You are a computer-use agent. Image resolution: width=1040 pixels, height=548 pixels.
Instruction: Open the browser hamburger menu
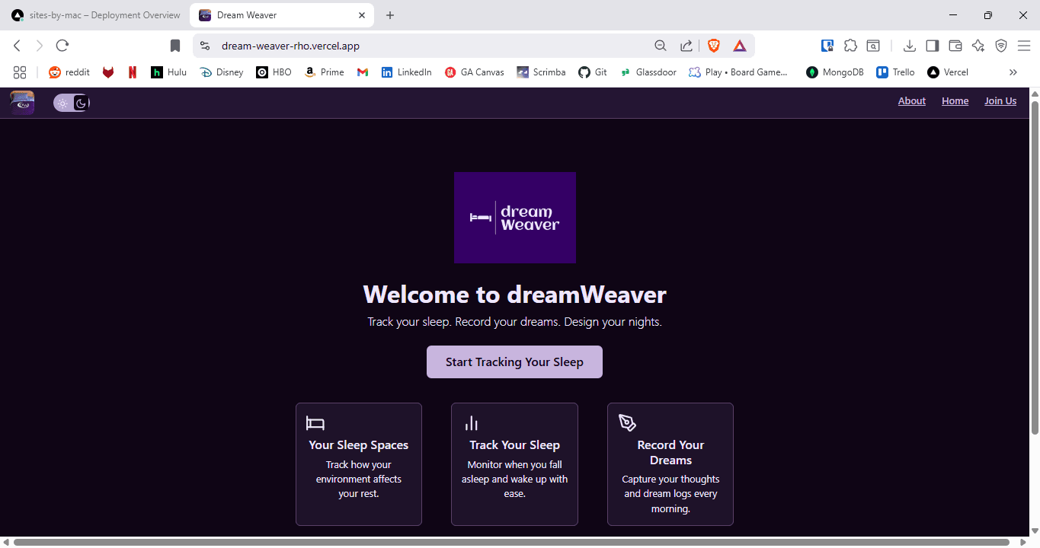point(1025,45)
